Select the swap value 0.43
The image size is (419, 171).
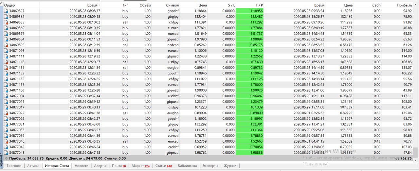pos(377,141)
